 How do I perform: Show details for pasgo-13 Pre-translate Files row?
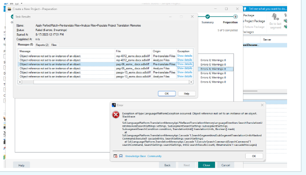click(184, 72)
